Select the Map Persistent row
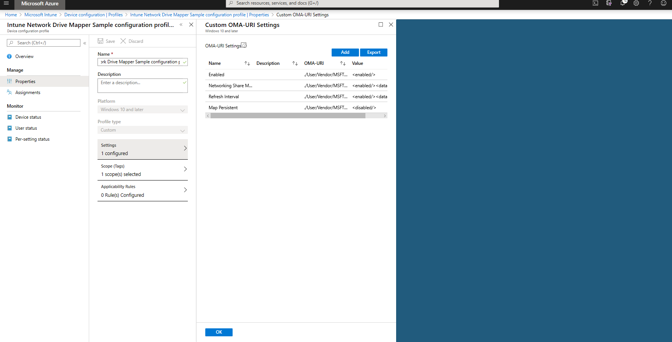The height and width of the screenshot is (342, 672). pyautogui.click(x=296, y=108)
